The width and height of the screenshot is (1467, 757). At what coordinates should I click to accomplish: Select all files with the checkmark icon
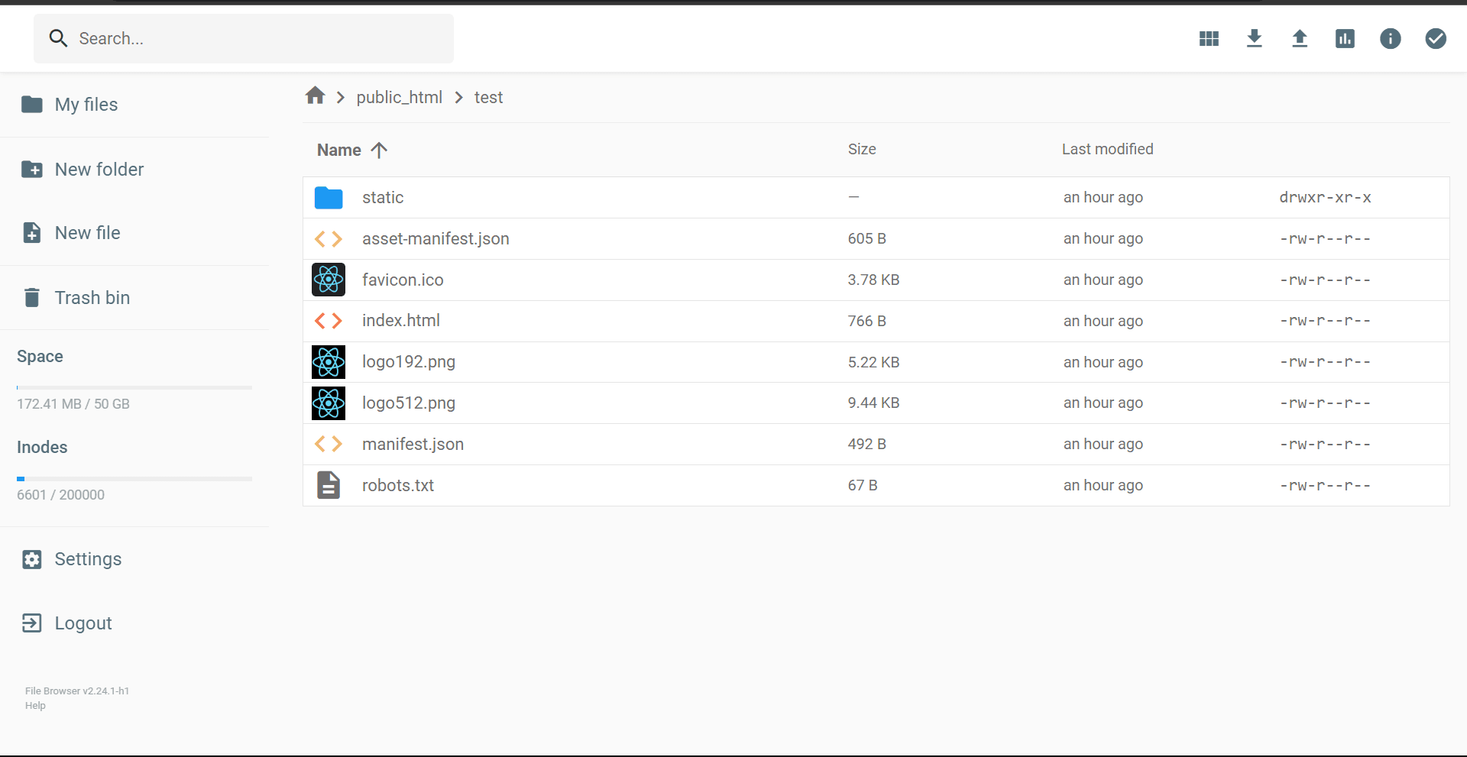[1436, 38]
